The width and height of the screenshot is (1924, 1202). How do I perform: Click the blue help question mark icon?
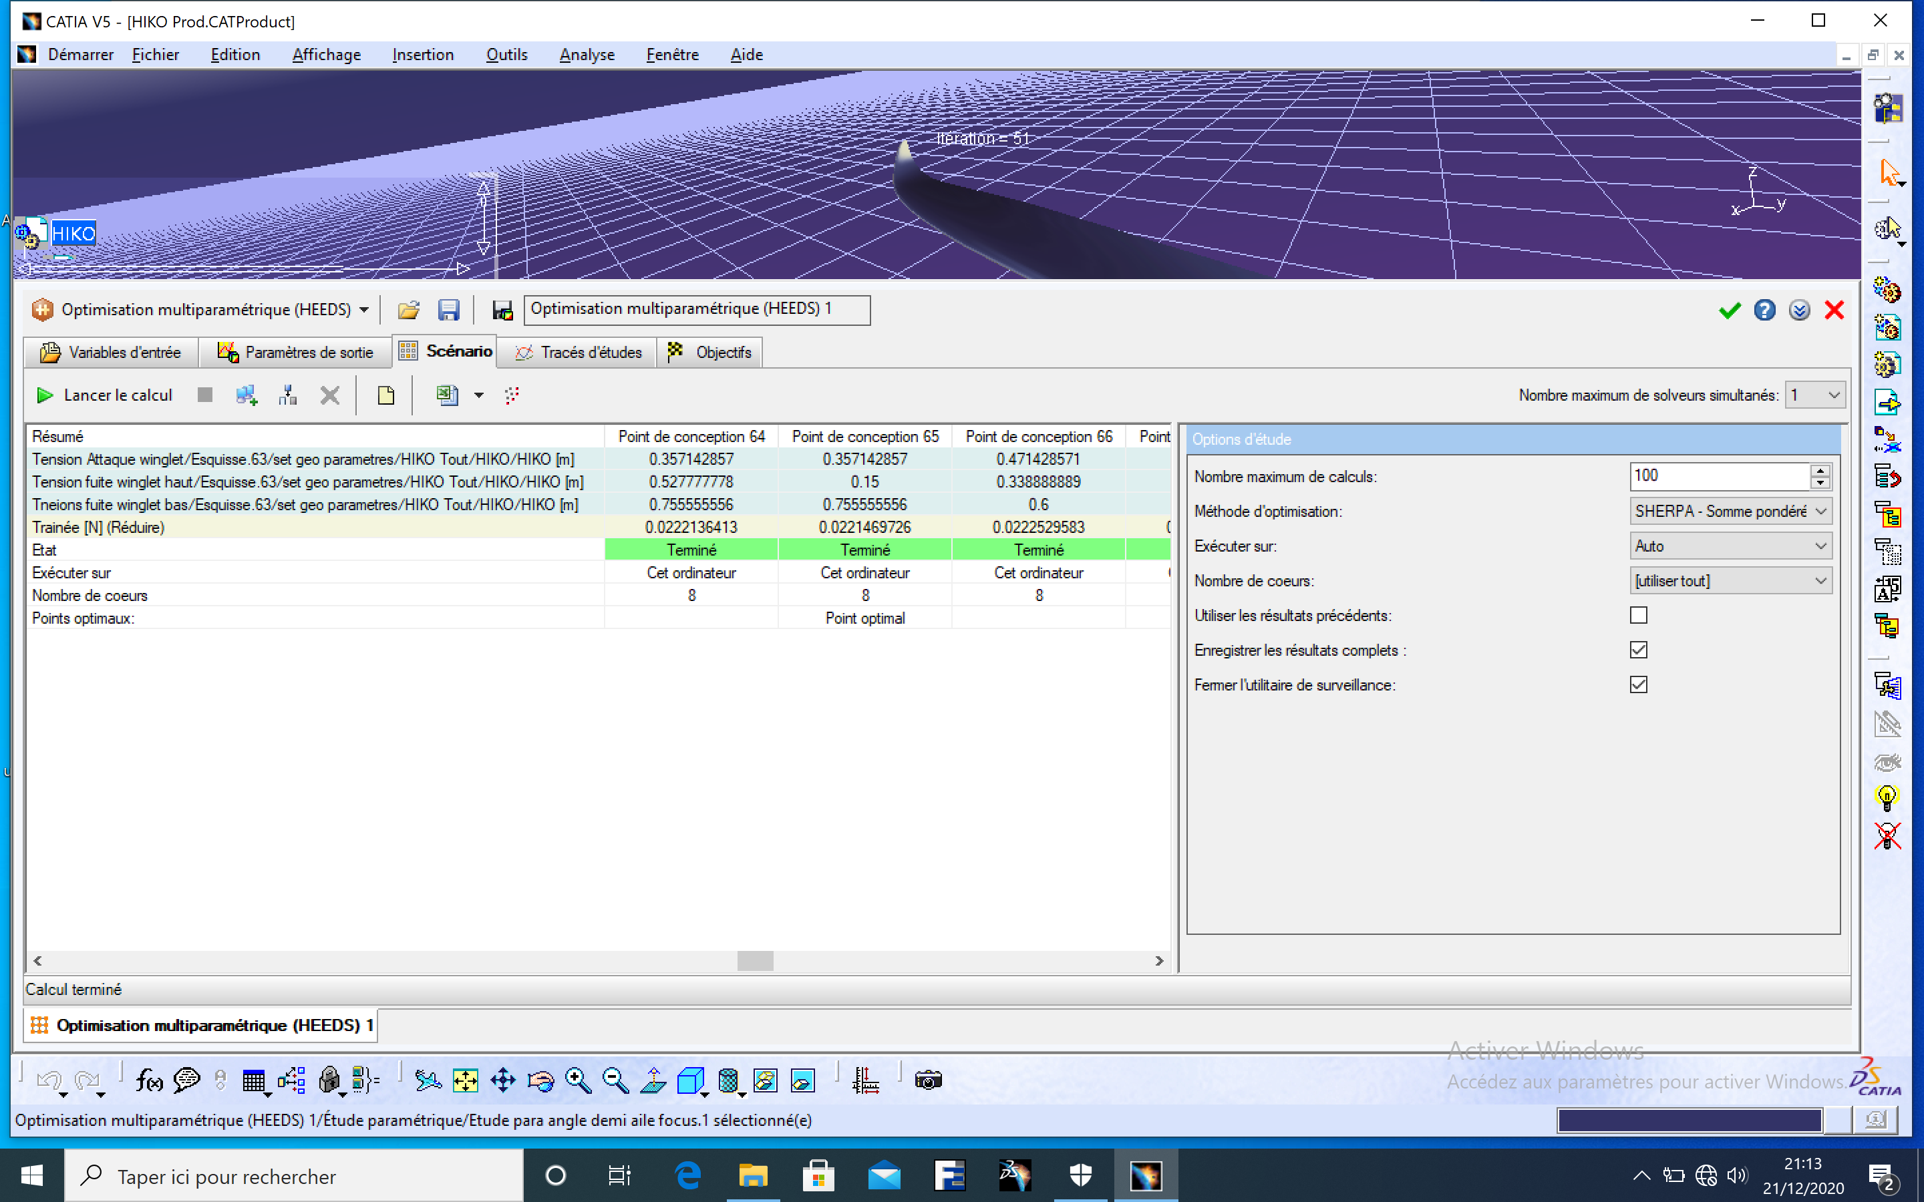click(1764, 310)
